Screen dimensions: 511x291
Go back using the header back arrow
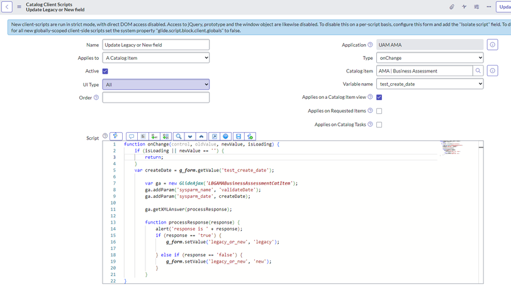coord(7,7)
